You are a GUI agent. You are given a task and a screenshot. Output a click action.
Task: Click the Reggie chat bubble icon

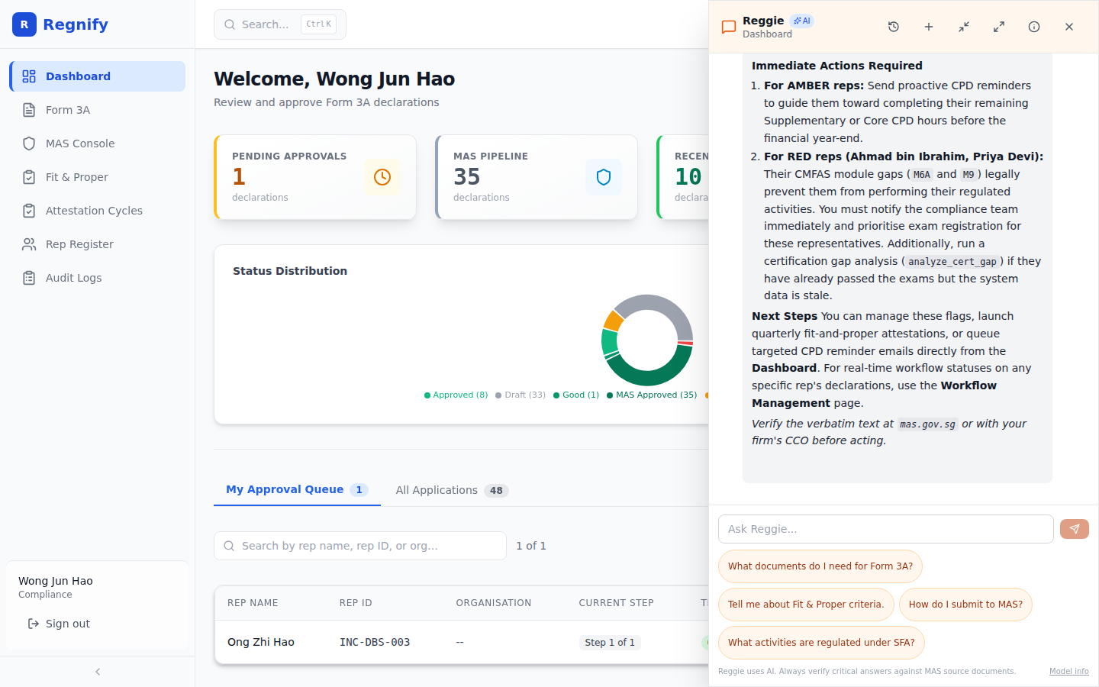tap(729, 27)
